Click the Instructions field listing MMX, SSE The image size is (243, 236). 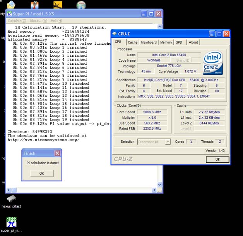point(181,96)
